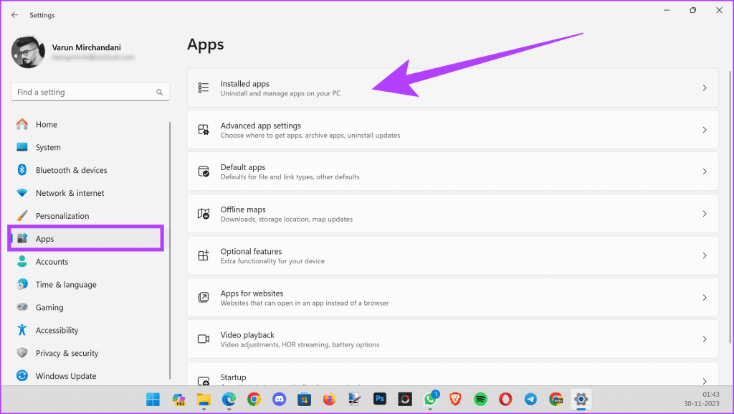Open Advanced app settings
The width and height of the screenshot is (734, 414).
pos(452,129)
